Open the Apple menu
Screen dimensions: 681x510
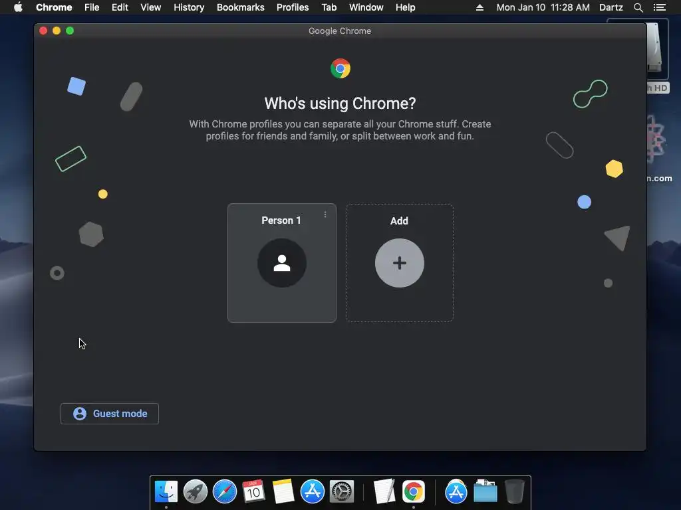coord(18,7)
